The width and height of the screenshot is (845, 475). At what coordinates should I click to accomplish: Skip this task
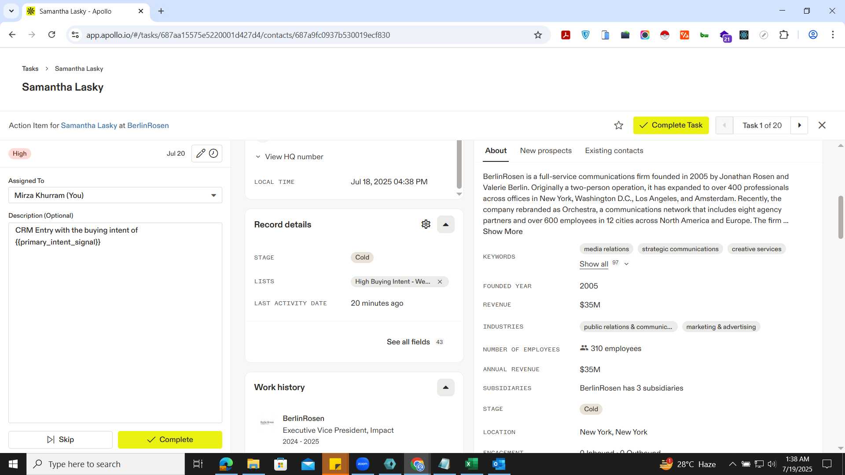tap(60, 440)
